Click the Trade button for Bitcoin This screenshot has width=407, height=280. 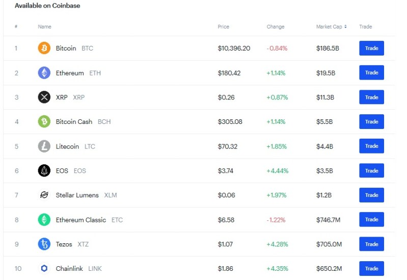tap(371, 48)
